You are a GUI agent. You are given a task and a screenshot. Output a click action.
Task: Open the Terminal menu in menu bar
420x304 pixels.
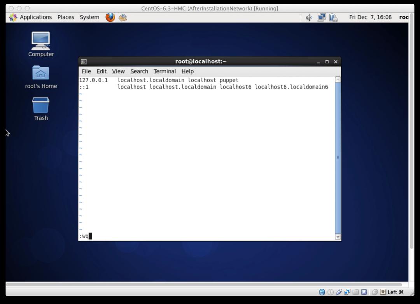click(164, 71)
